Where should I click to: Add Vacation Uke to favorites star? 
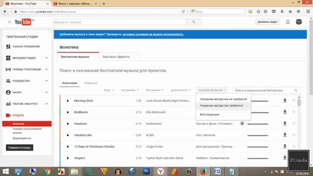coord(293,135)
